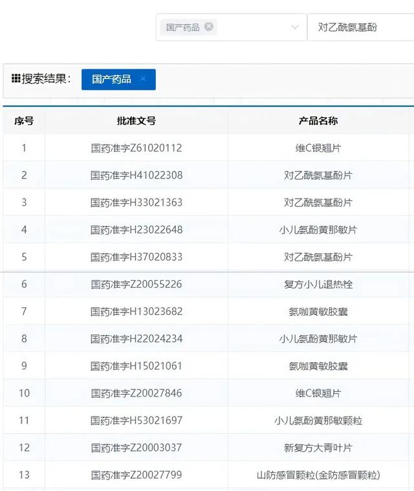
Task: Select the blue 国产药品 filter button
Action: pyautogui.click(x=111, y=79)
